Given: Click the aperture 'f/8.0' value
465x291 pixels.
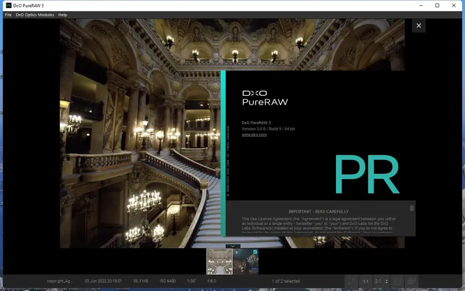Looking at the screenshot, I should click(212, 281).
